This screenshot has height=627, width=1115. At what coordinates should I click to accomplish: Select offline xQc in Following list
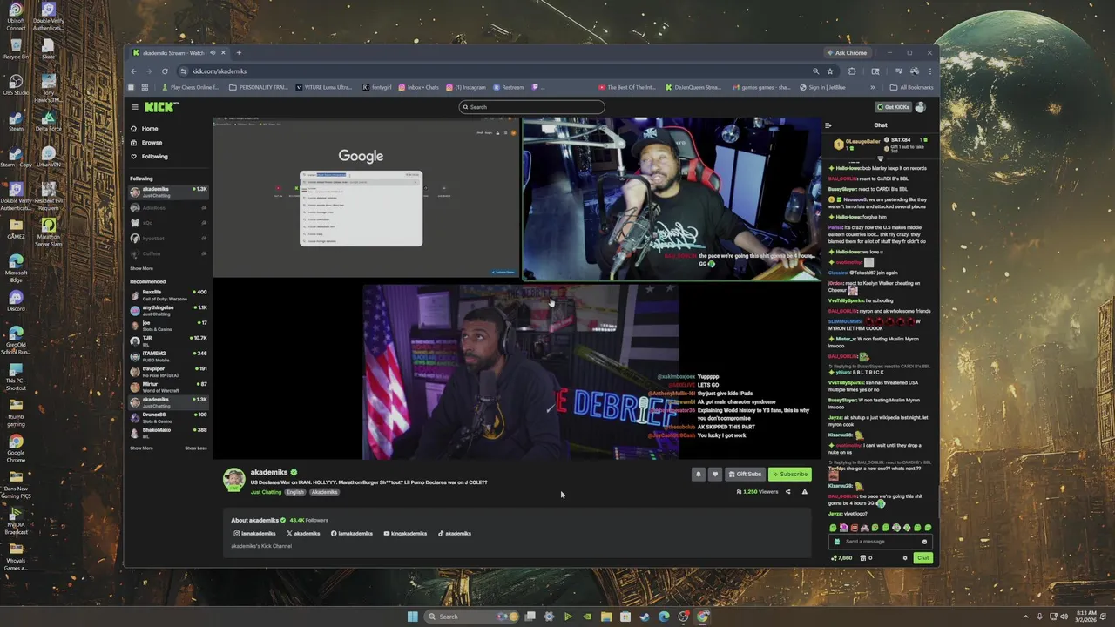point(168,223)
